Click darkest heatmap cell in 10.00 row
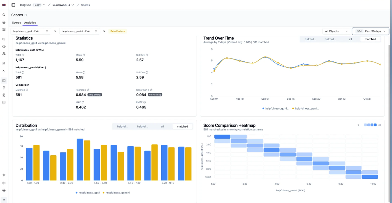This screenshot has height=203, width=392. tap(370, 177)
